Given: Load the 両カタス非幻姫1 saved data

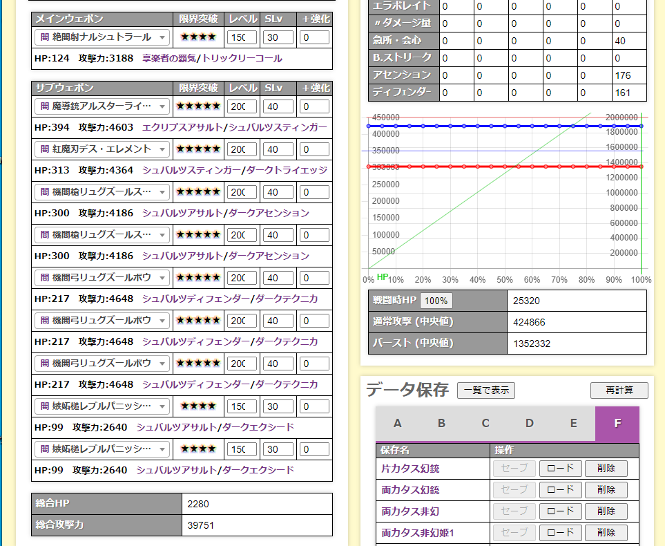Looking at the screenshot, I should (560, 532).
